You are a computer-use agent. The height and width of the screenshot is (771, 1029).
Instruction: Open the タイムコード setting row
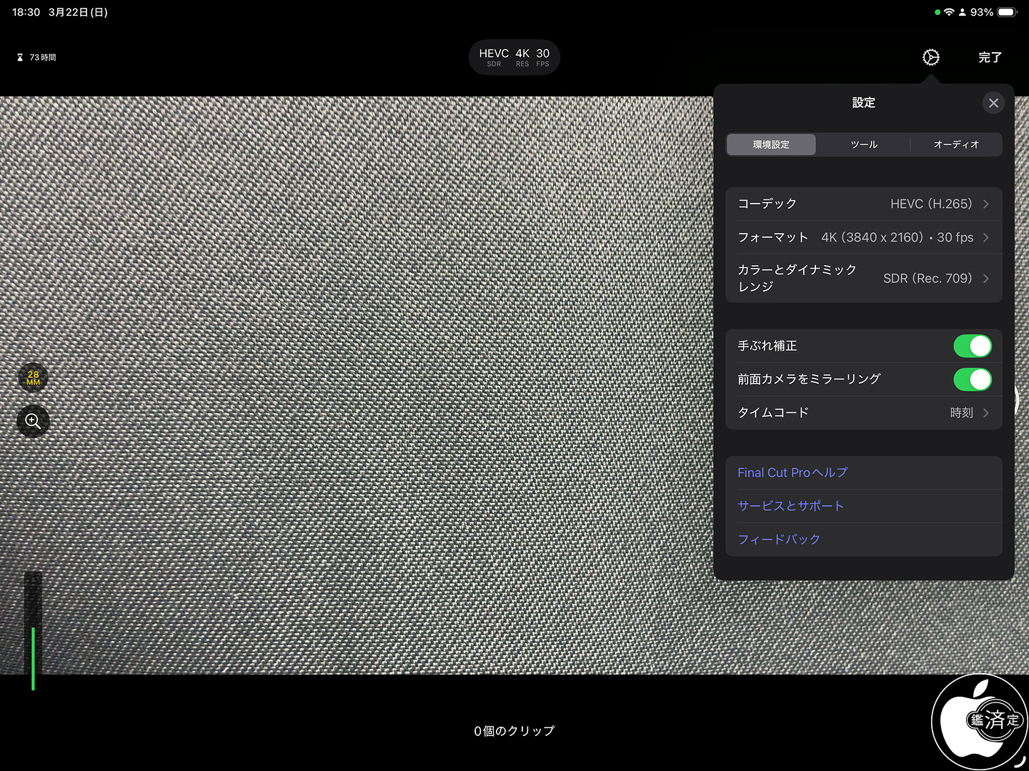point(863,412)
